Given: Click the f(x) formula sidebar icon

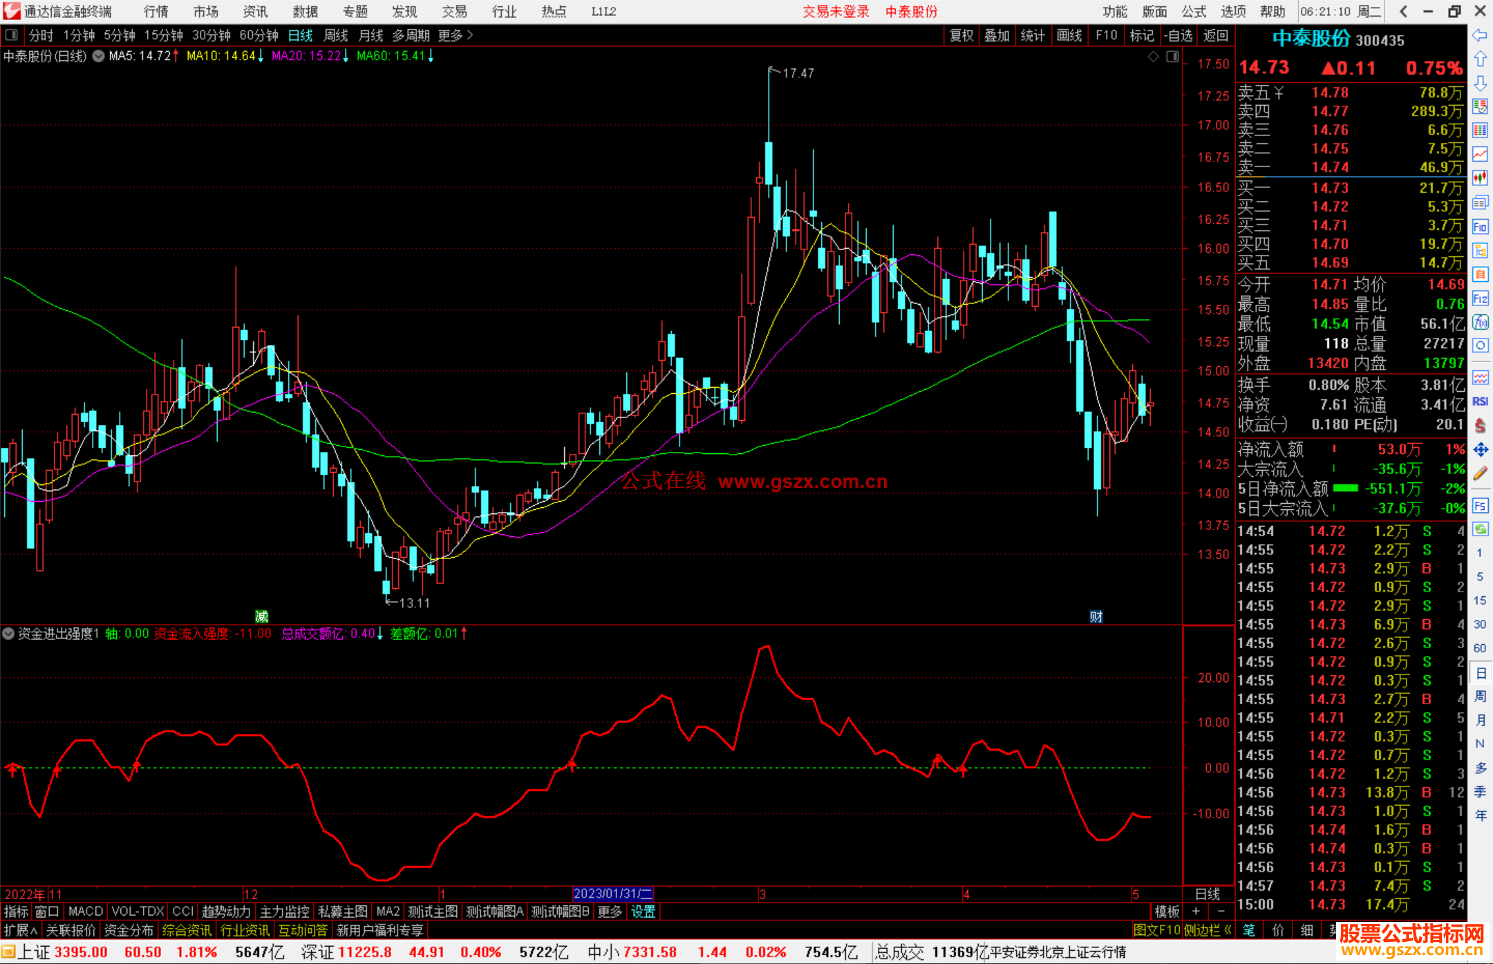Looking at the screenshot, I should point(1480,322).
